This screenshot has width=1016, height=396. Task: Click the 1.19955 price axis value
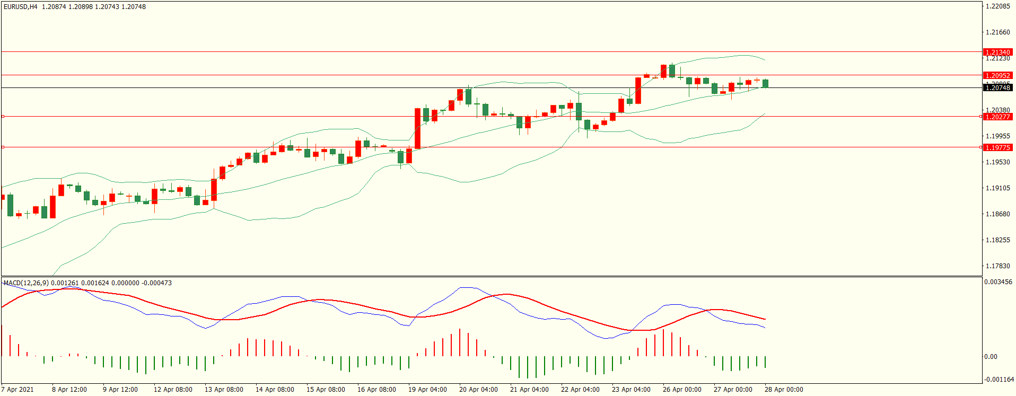[x=997, y=136]
